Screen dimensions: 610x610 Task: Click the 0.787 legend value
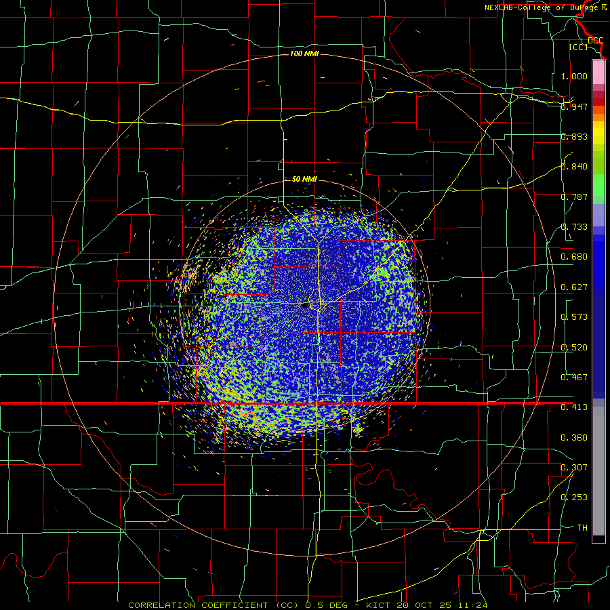[x=574, y=197]
